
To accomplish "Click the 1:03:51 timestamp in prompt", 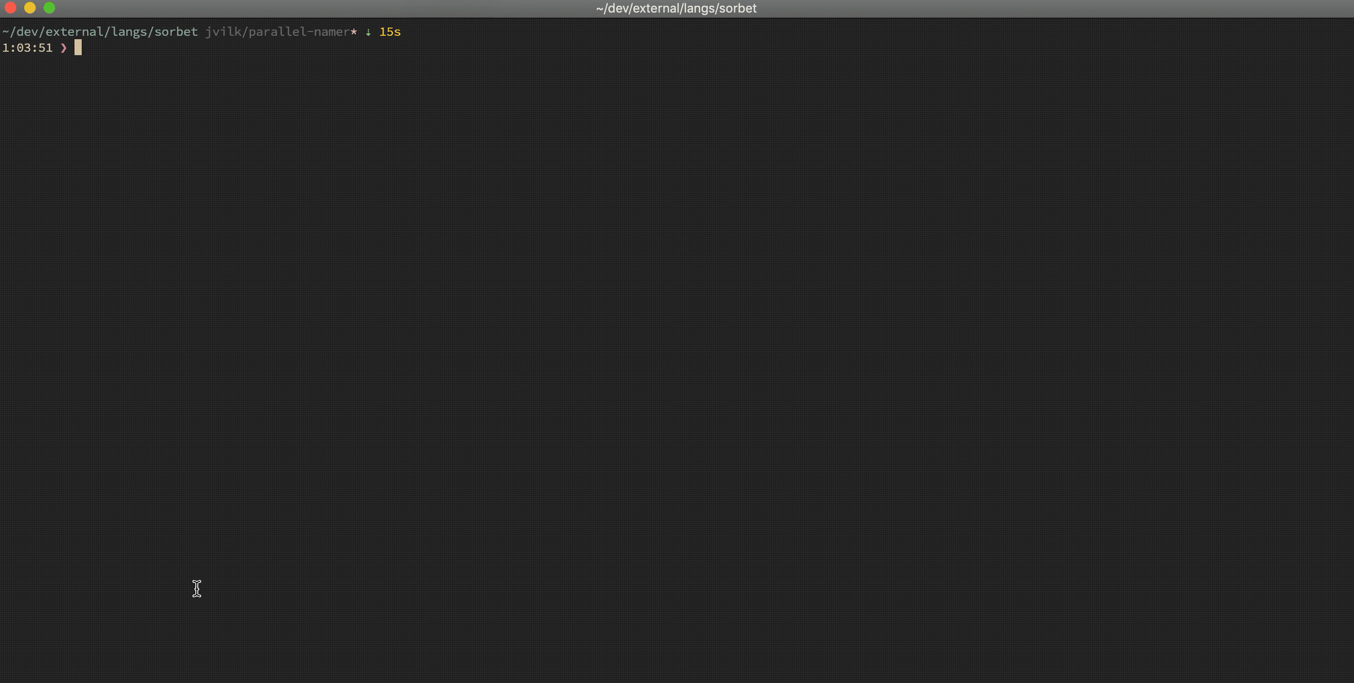I will point(28,48).
